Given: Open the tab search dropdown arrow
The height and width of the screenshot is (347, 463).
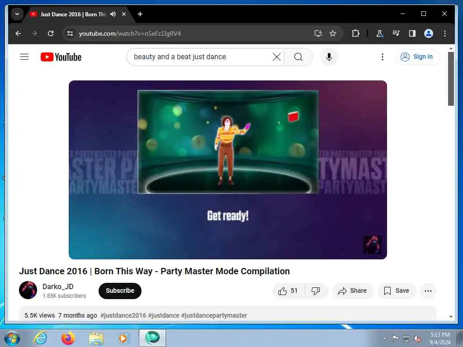Looking at the screenshot, I should 17,14.
